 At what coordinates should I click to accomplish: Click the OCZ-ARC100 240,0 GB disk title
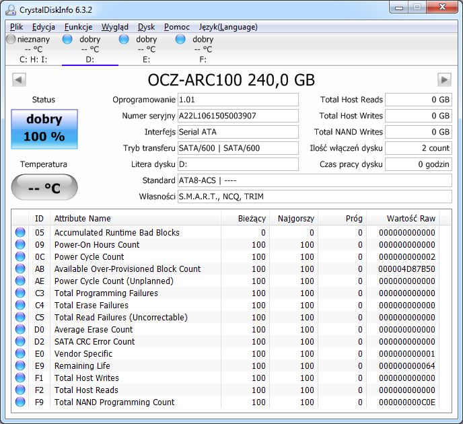click(x=231, y=80)
